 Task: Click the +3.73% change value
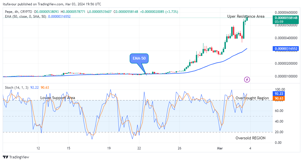pyautogui.click(x=172, y=12)
